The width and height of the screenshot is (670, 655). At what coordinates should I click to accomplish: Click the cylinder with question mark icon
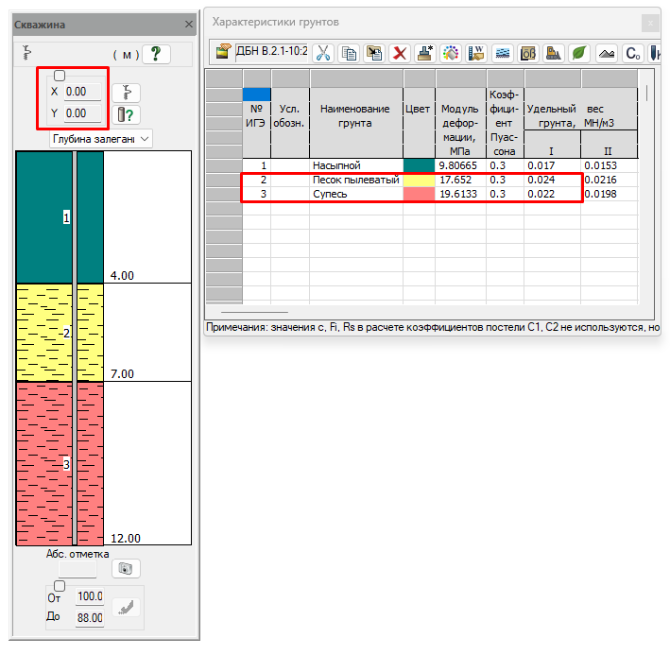(126, 114)
